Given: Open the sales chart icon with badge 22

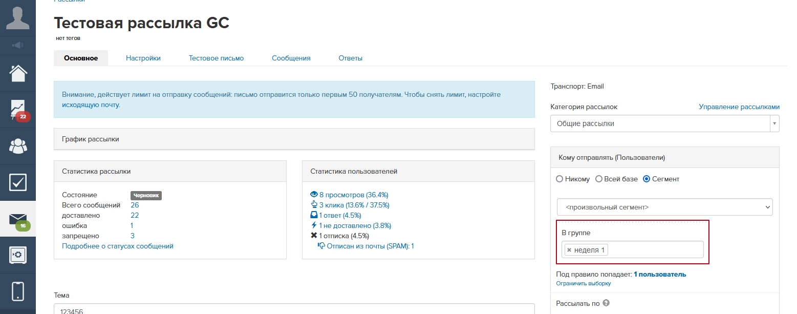Looking at the screenshot, I should click(17, 110).
